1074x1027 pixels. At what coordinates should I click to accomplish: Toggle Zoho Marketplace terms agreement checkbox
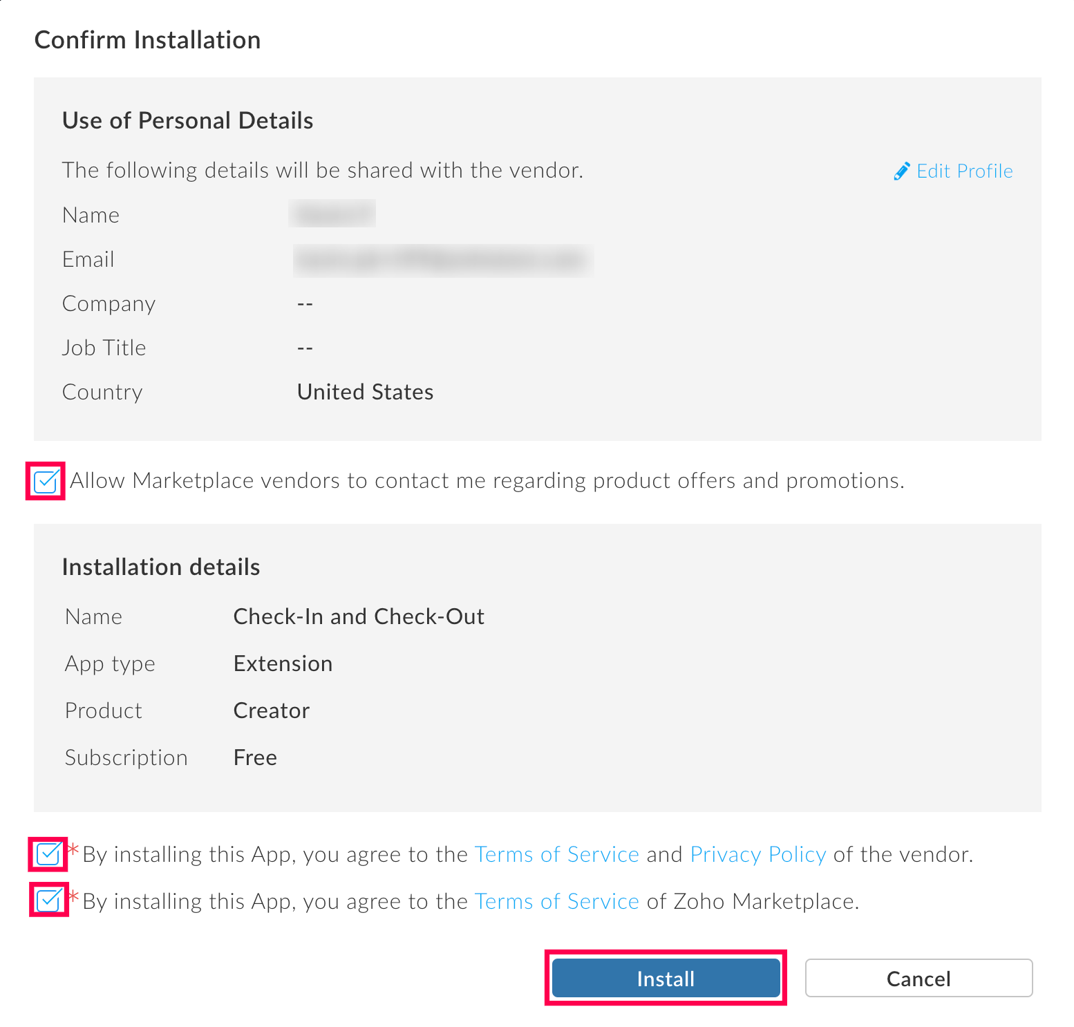(48, 901)
